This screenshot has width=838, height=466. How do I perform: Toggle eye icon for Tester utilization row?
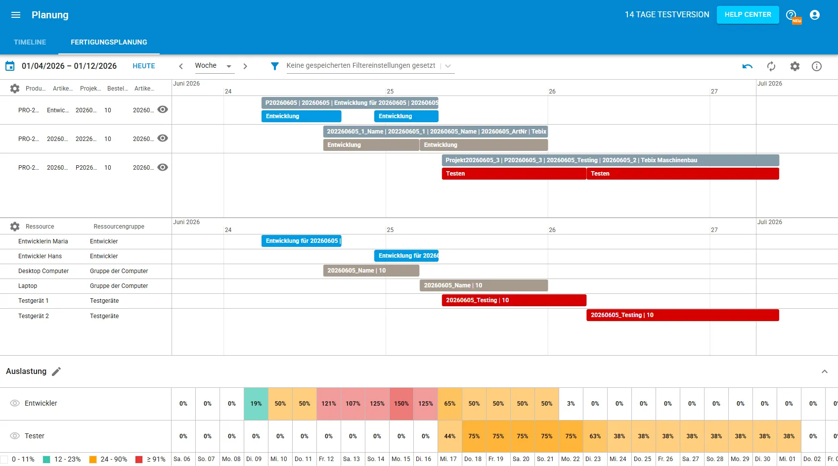click(15, 436)
